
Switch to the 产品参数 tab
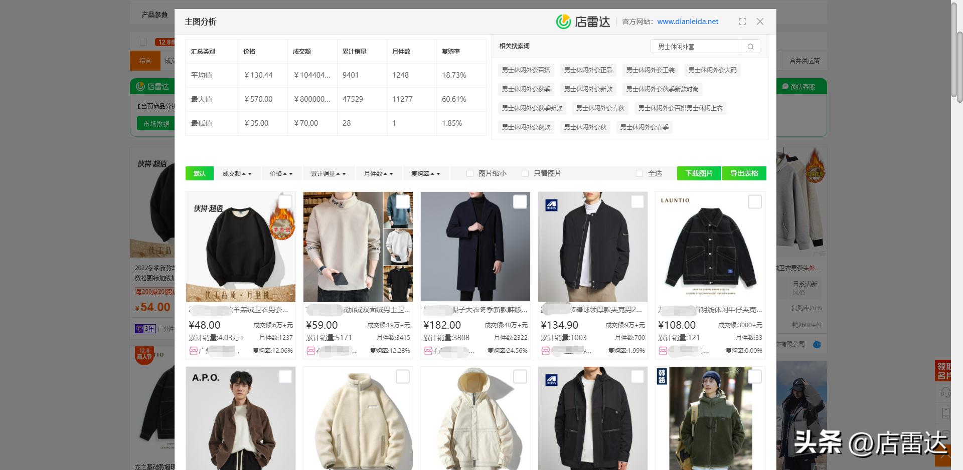coord(153,15)
